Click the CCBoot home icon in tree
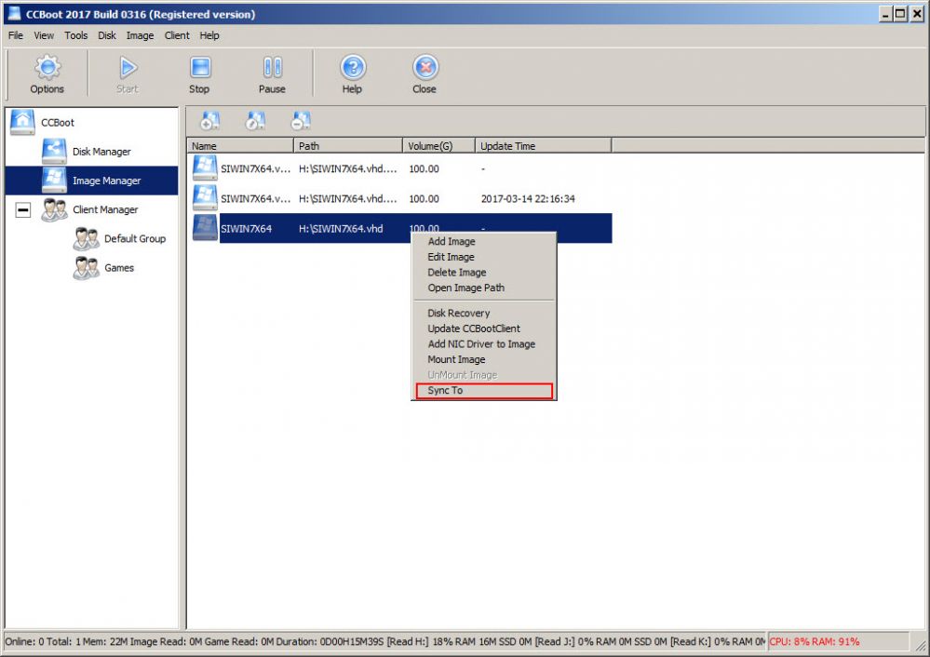The image size is (930, 657). point(22,122)
